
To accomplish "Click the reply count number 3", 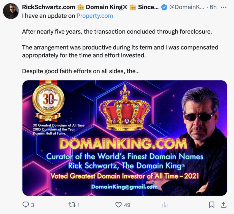I will (32, 205).
